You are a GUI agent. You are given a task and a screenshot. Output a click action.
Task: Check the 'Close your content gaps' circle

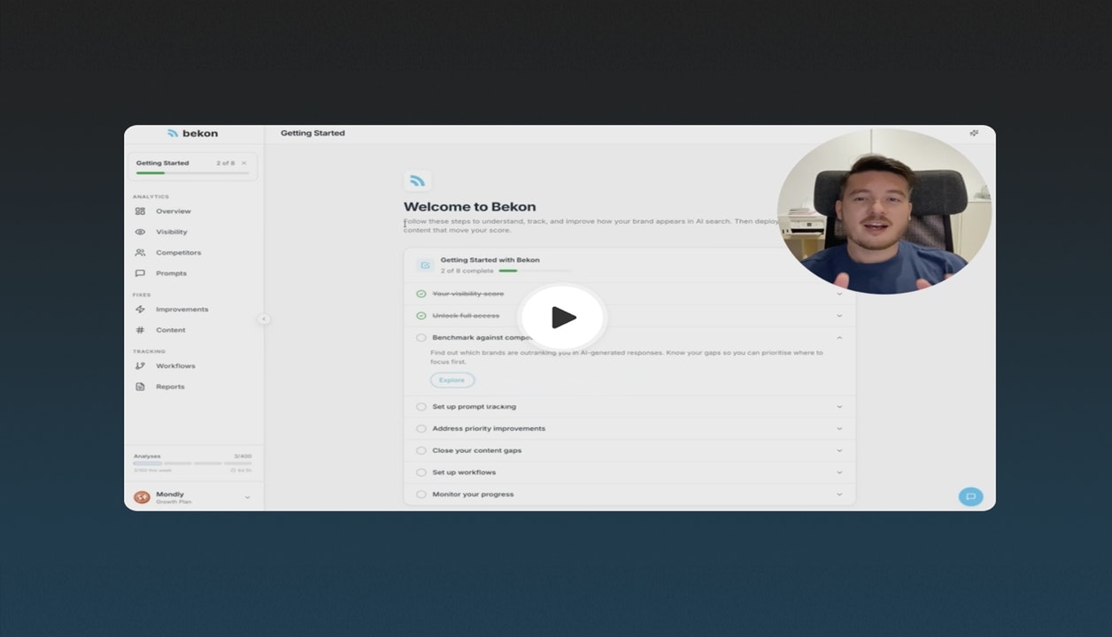click(421, 450)
